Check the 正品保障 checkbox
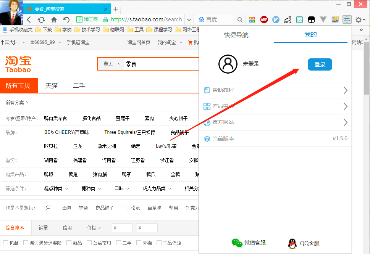 coord(159,243)
